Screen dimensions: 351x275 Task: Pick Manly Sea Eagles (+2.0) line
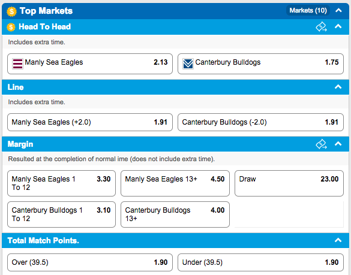point(90,122)
